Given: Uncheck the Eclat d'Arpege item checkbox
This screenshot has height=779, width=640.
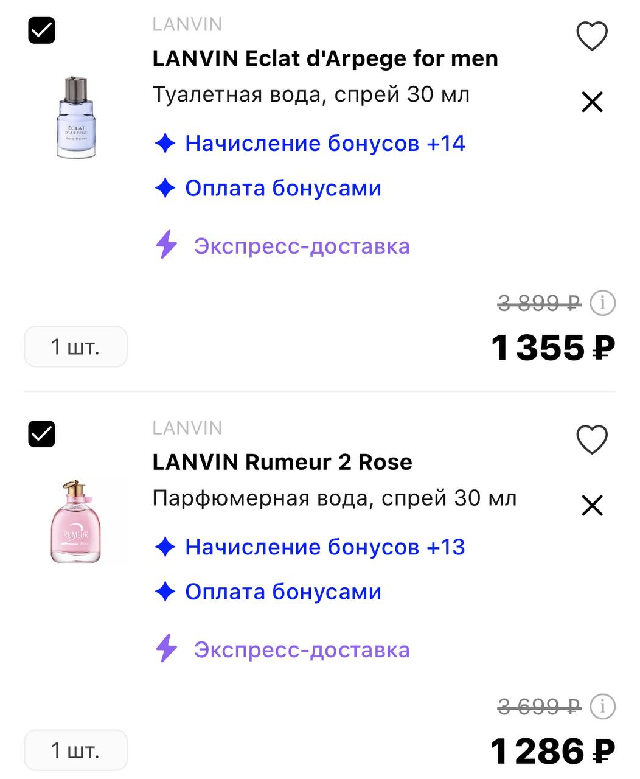Looking at the screenshot, I should coord(42,30).
